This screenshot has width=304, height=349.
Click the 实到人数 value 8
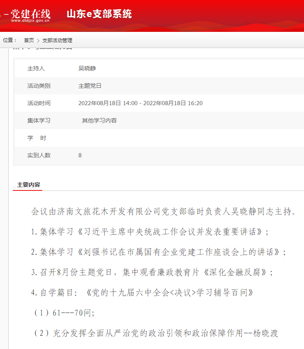[80, 155]
